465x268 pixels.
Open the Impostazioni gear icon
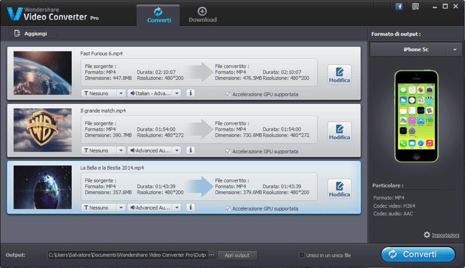[x=427, y=235]
